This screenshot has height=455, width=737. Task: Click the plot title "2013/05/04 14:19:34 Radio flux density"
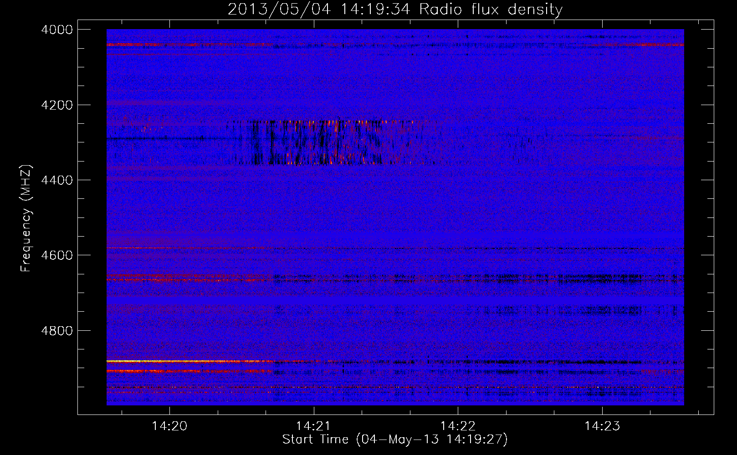pyautogui.click(x=395, y=9)
